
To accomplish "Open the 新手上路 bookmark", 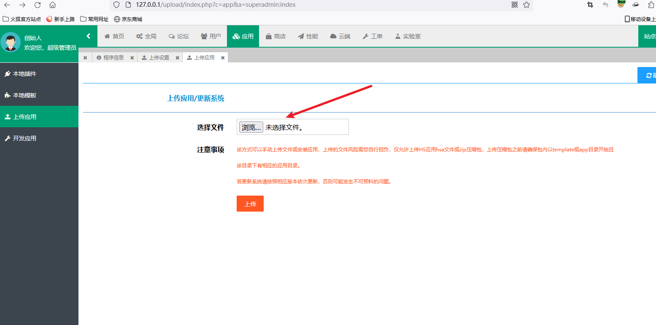I will click(x=60, y=19).
